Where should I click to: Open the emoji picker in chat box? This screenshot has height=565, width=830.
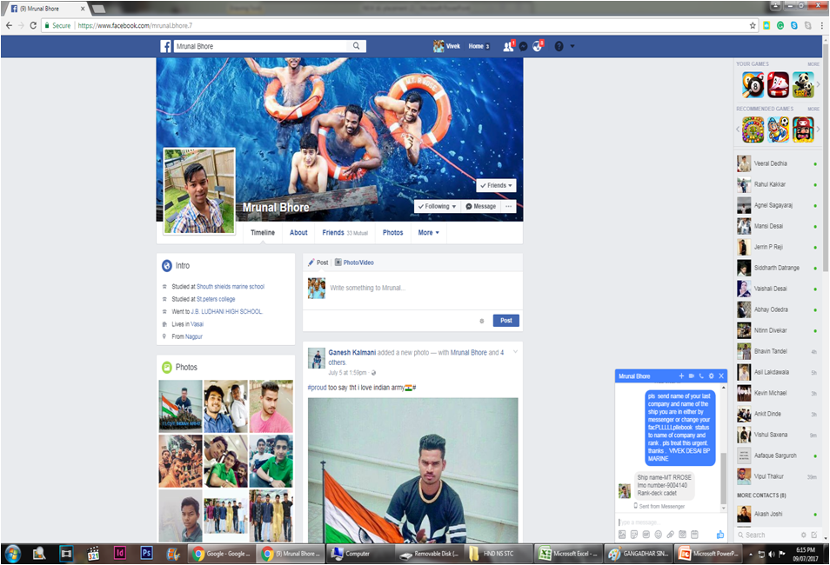click(x=658, y=534)
